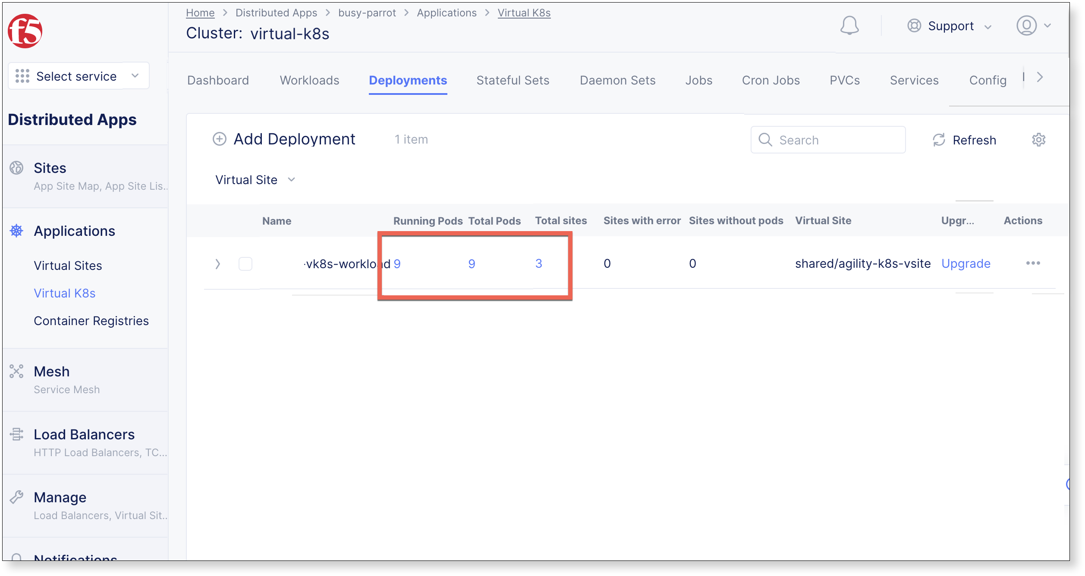Click the search magnifier icon
The width and height of the screenshot is (1085, 576).
click(765, 140)
